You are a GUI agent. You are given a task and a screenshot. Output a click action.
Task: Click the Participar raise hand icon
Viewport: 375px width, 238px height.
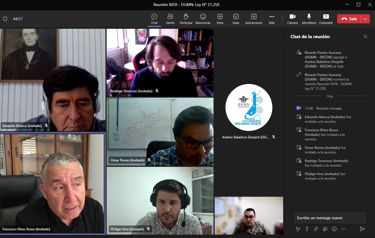pyautogui.click(x=186, y=19)
